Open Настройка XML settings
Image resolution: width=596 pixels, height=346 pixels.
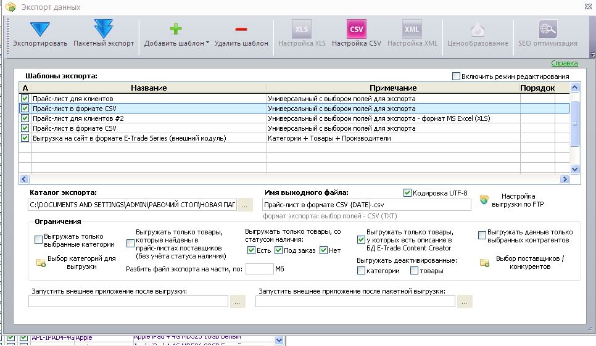tap(412, 33)
